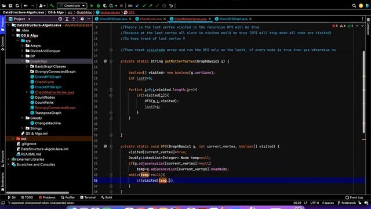Screen dimensions: 371x209
Task: Rollback changes with the undo arrow
Action: click(x=171, y=6)
